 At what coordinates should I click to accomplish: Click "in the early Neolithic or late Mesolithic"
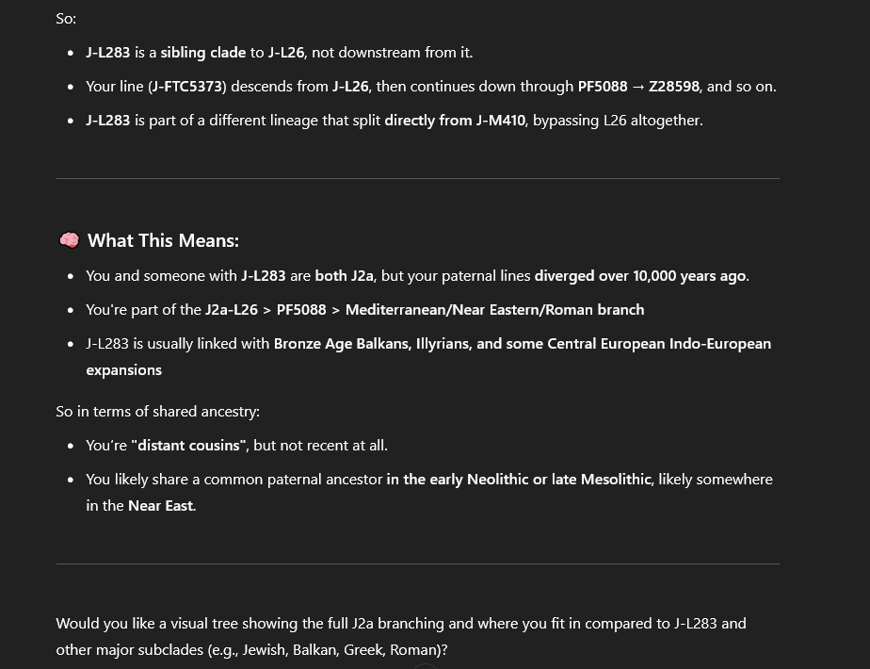tap(519, 479)
